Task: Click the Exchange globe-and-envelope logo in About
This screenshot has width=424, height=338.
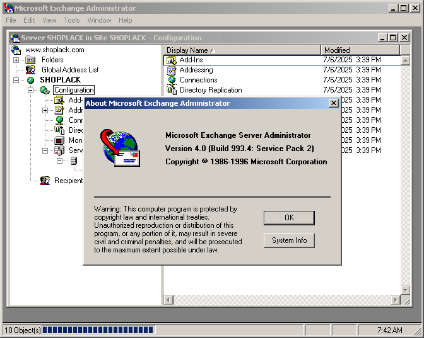Action: tap(120, 148)
